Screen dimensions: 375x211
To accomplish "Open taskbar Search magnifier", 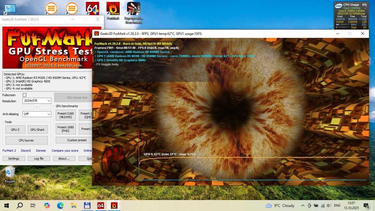I will [20, 205].
